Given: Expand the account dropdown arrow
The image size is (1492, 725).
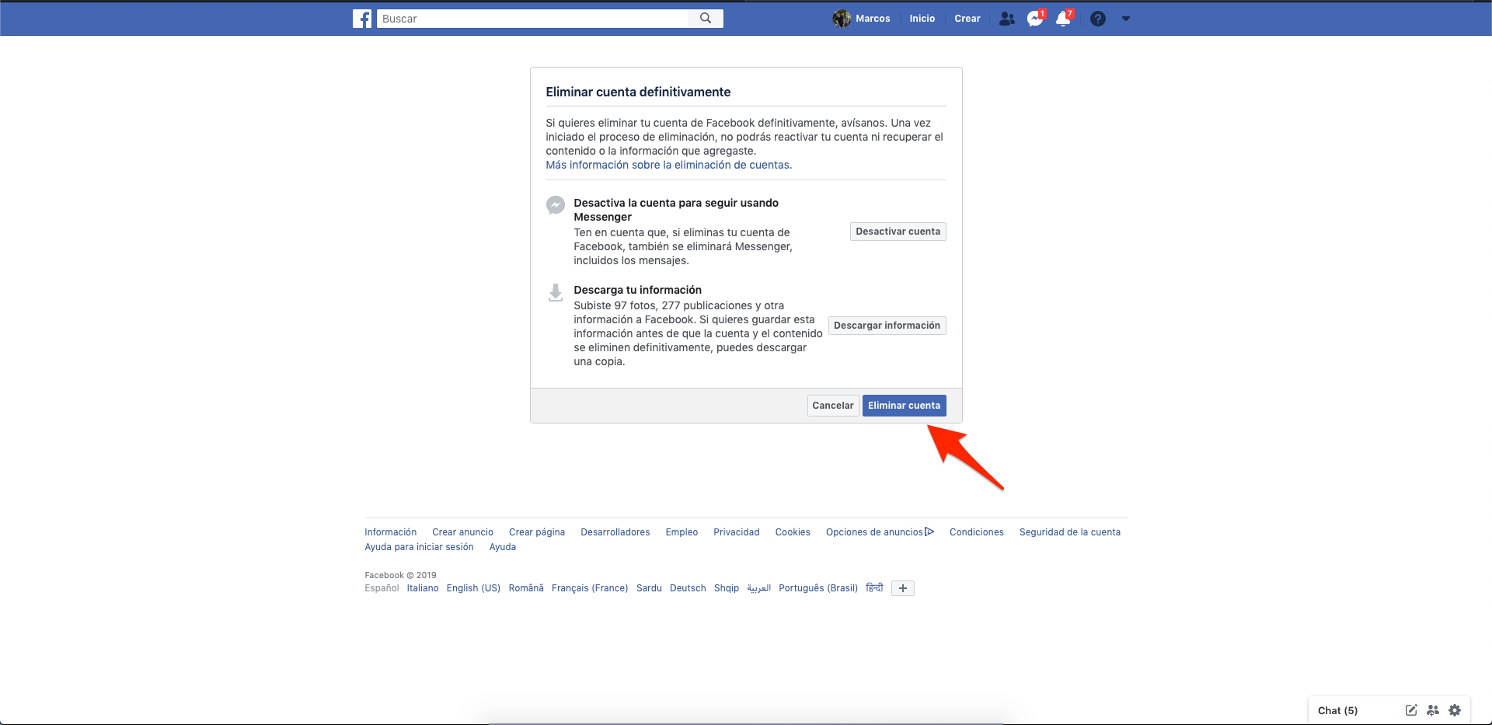Looking at the screenshot, I should tap(1126, 19).
